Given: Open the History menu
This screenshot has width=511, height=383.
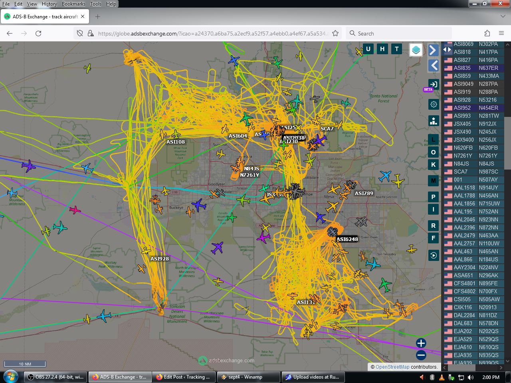Looking at the screenshot, I should pos(50,4).
